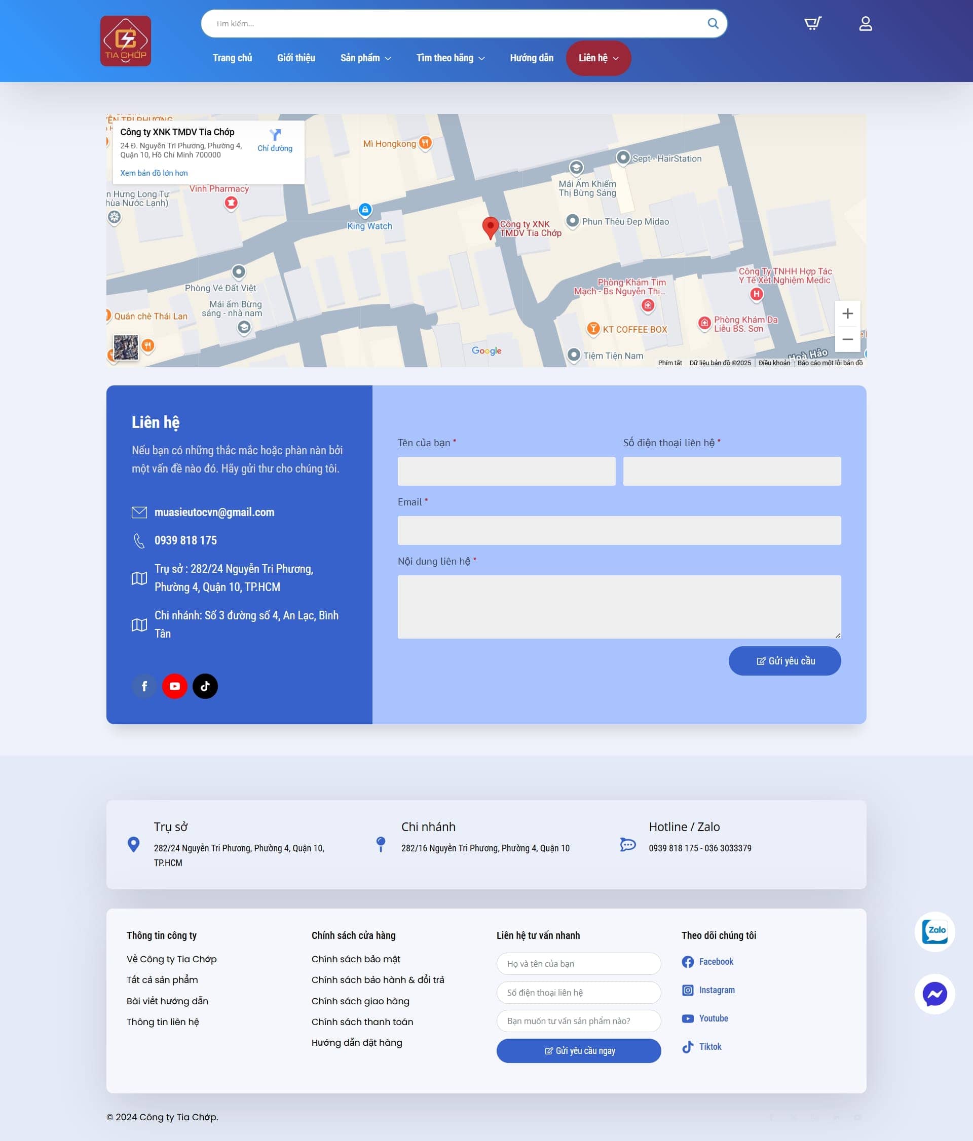The width and height of the screenshot is (973, 1141).
Task: Click Xem bản đồ lớn hơn link
Action: (154, 173)
